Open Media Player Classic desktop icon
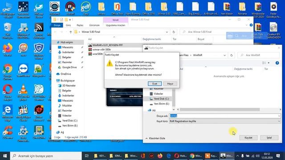The height and width of the screenshot is (160, 285). [23, 113]
